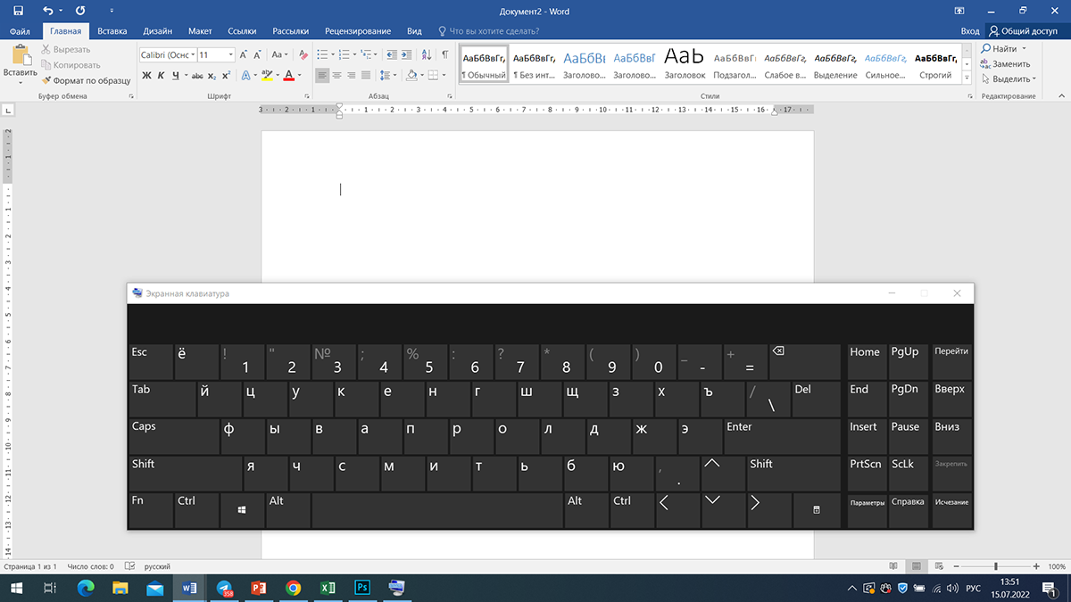Click the Undo arrow in quick access toolbar
1071x602 pixels.
tap(47, 11)
